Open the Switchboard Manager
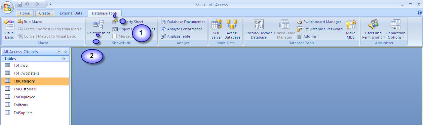The width and height of the screenshot is (423, 125). click(319, 22)
